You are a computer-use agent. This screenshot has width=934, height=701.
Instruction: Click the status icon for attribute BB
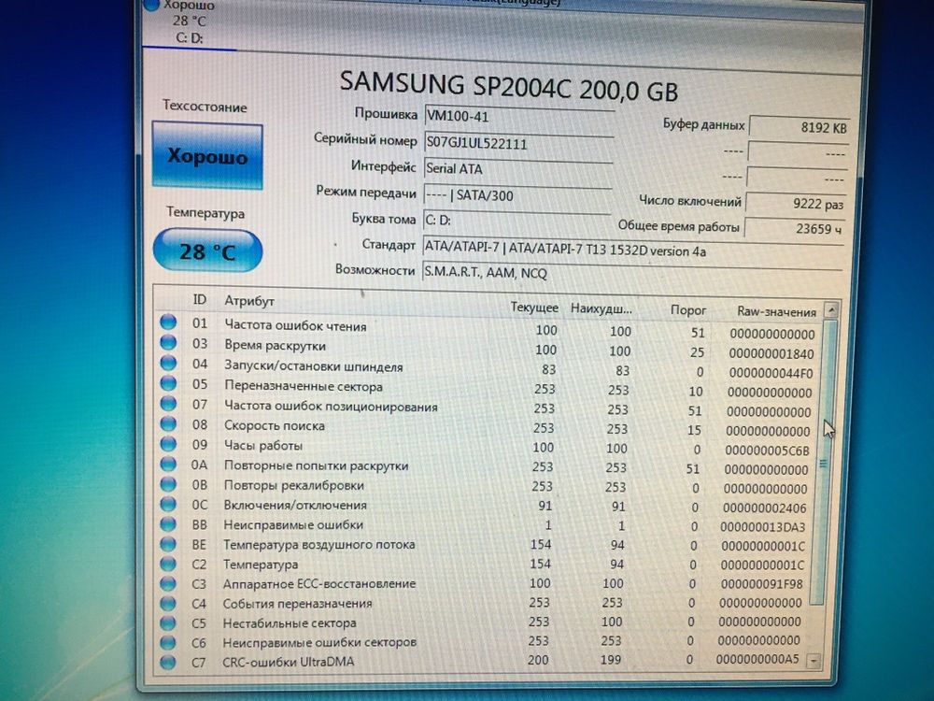point(168,523)
